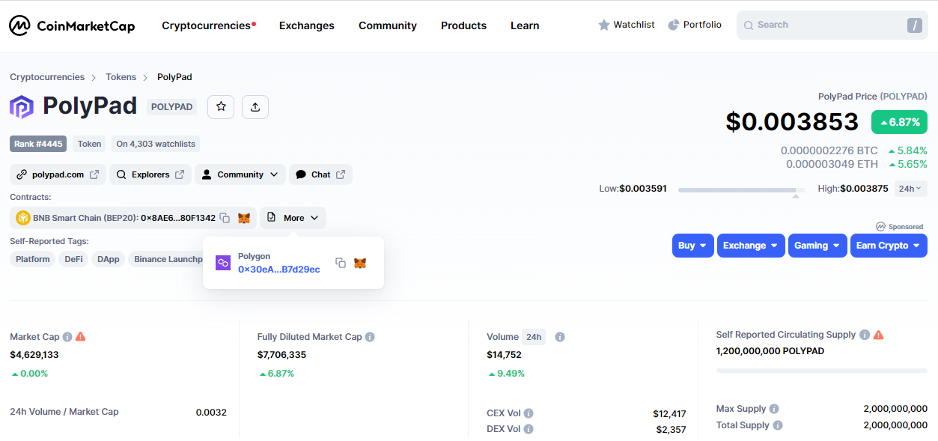Click the Circulating Supply info icon

point(865,335)
